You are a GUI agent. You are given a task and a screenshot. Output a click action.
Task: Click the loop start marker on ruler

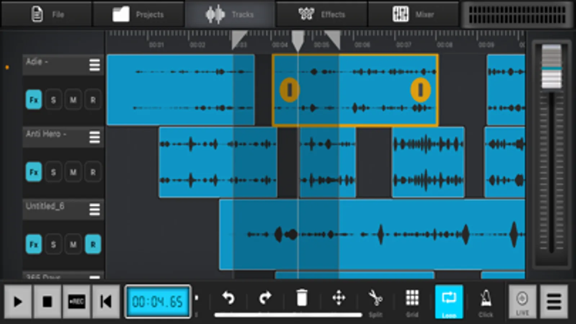[x=239, y=40]
